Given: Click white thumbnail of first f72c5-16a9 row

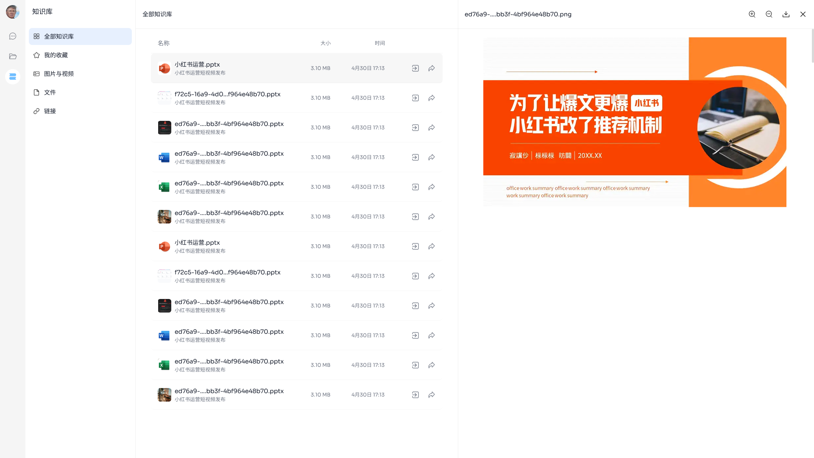Looking at the screenshot, I should coord(164,98).
